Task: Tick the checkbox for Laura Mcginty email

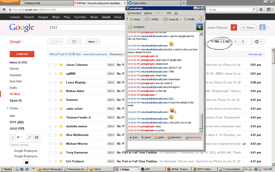Action: click(x=50, y=83)
